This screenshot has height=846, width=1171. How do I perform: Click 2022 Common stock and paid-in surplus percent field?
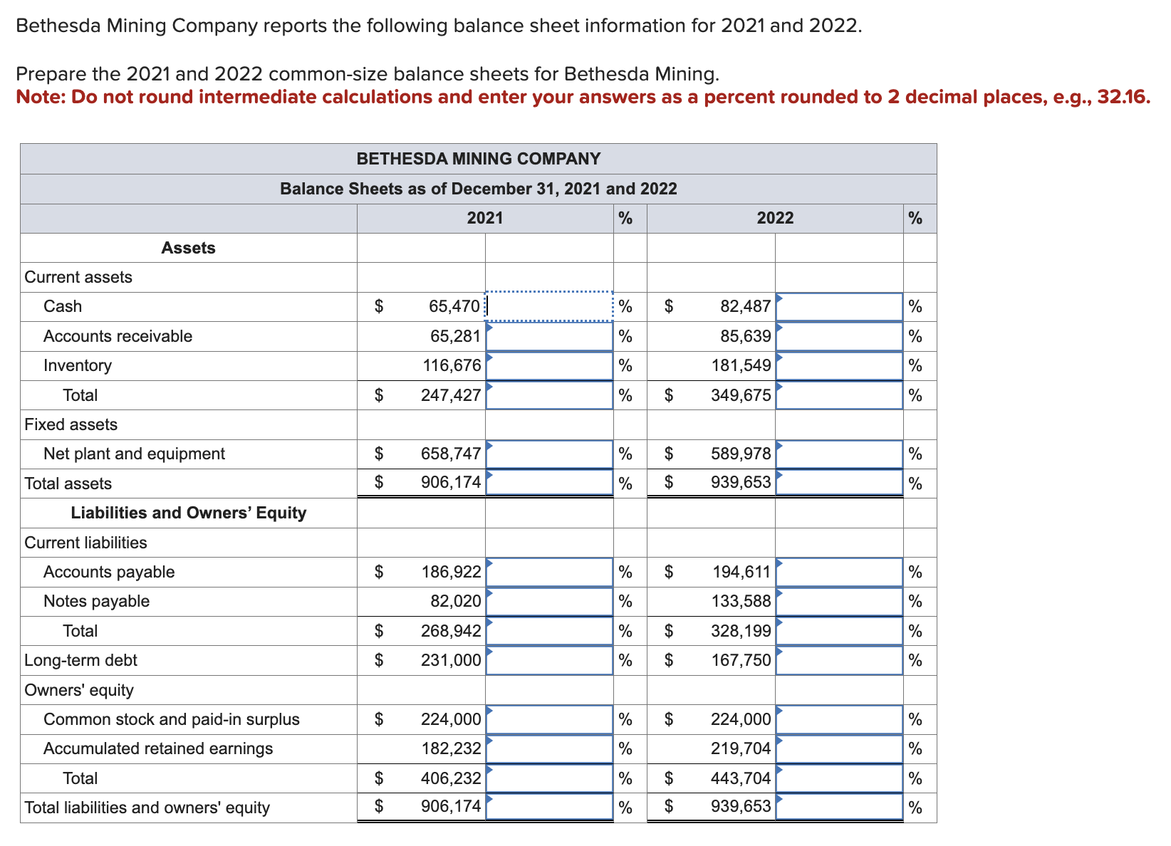[839, 719]
